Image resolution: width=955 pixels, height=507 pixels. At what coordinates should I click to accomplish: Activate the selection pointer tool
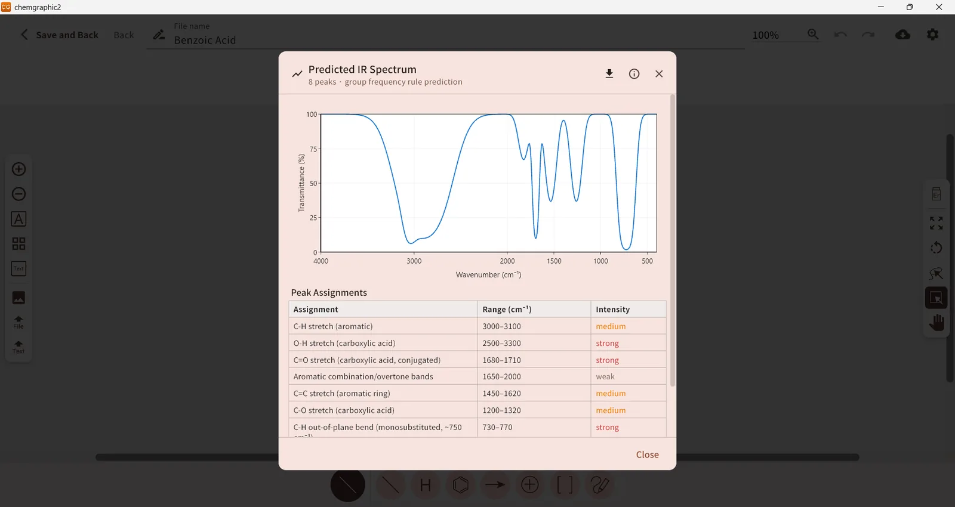[936, 298]
